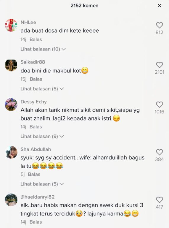View Dessy Echy's flower avatar
Screen dimensions: 169x228
tap(11, 105)
